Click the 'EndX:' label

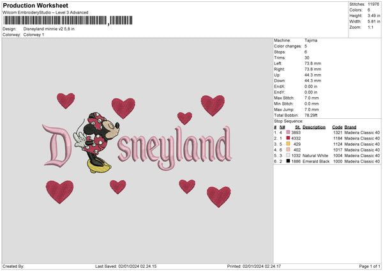pos(280,86)
